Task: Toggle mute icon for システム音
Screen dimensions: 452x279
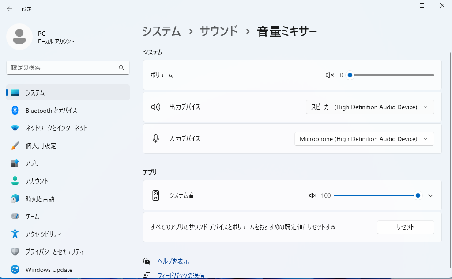Action: click(313, 195)
